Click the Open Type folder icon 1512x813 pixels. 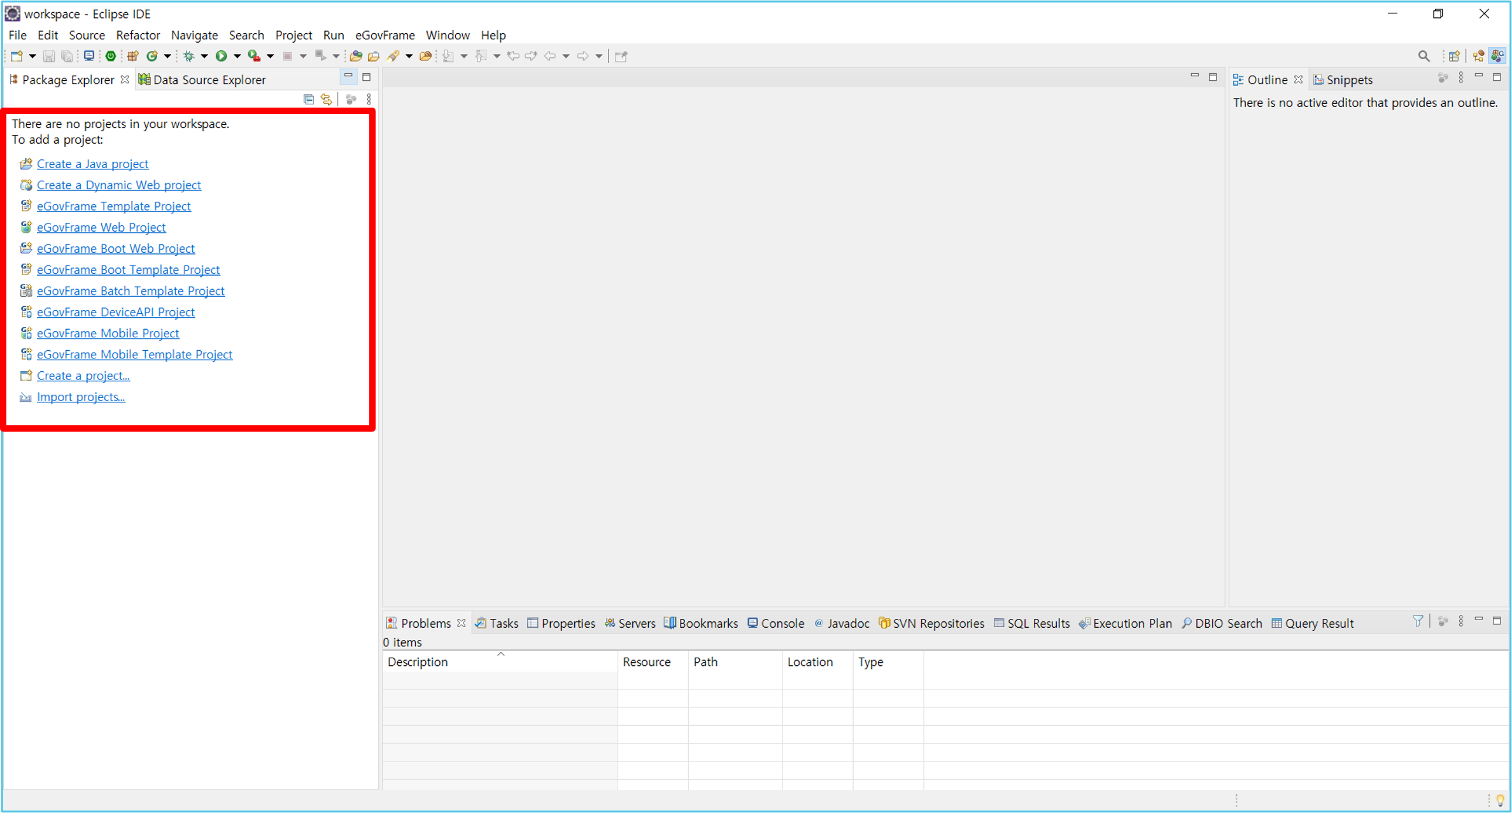click(x=356, y=56)
